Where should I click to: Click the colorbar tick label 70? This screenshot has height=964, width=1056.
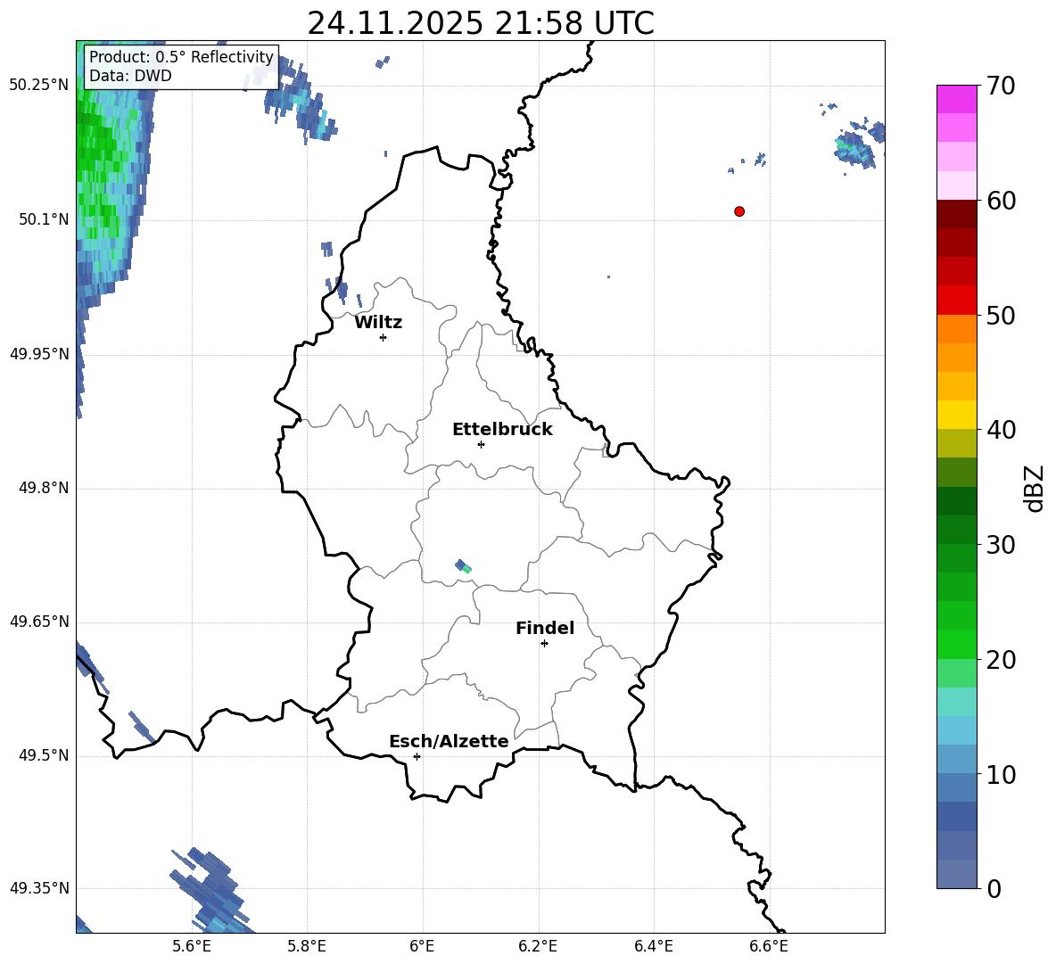(x=1000, y=87)
